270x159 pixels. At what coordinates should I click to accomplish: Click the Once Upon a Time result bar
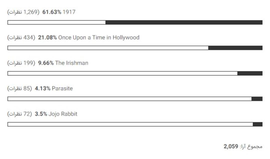(x=135, y=48)
